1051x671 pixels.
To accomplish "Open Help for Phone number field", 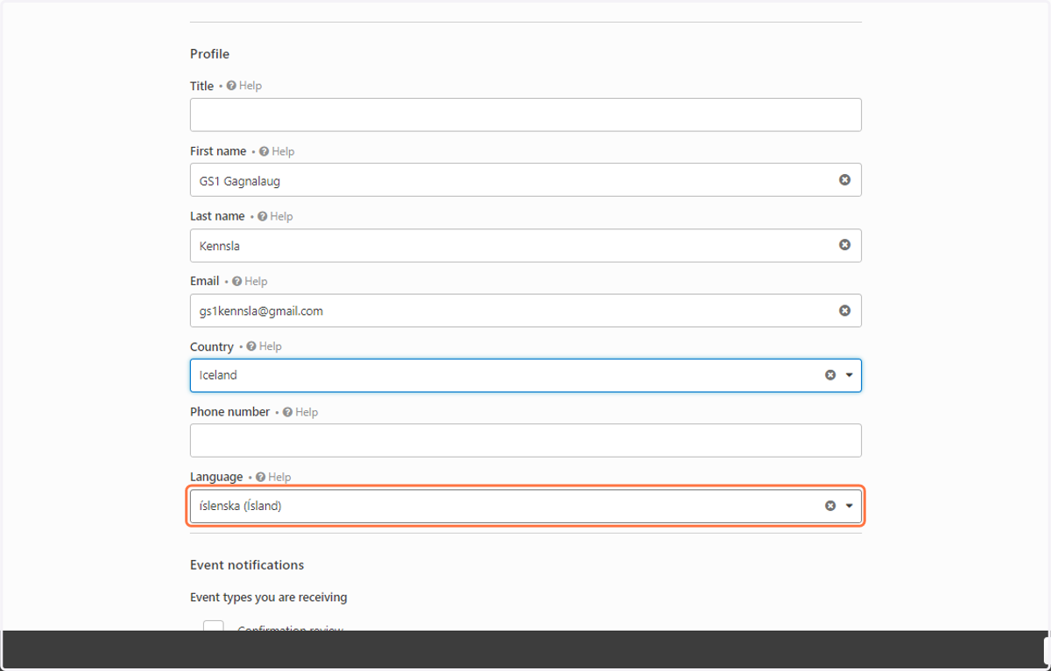I will (x=300, y=412).
